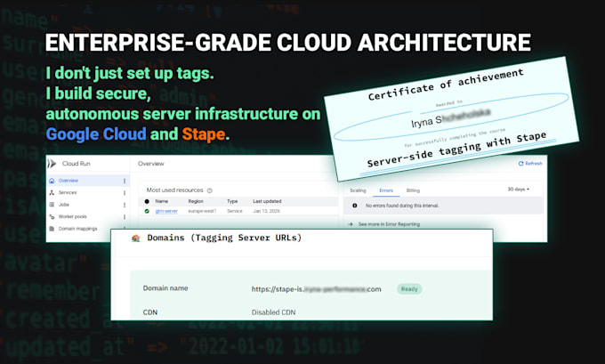Click the Most used resources heading
Screen dimensions: 605x364
point(174,190)
